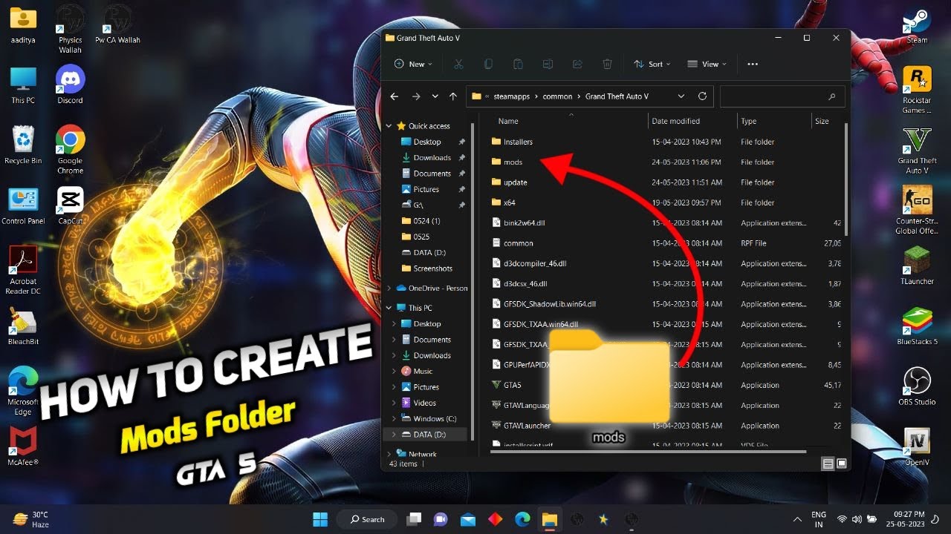Viewport: 951px width, 534px height.
Task: Open Recycle Bin desktop icon
Action: tap(23, 145)
